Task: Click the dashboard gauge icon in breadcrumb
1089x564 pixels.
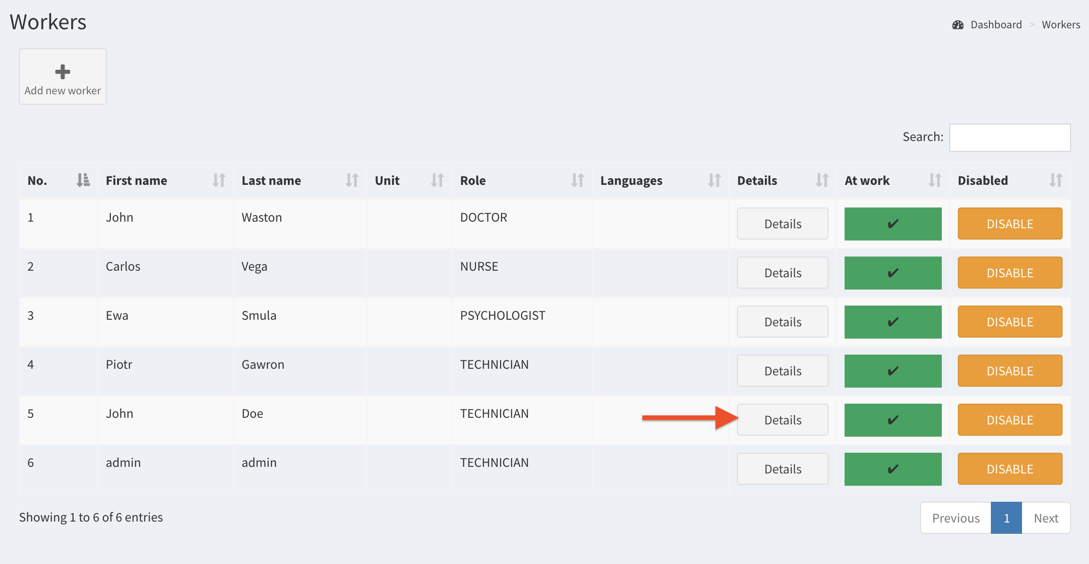Action: click(x=957, y=25)
